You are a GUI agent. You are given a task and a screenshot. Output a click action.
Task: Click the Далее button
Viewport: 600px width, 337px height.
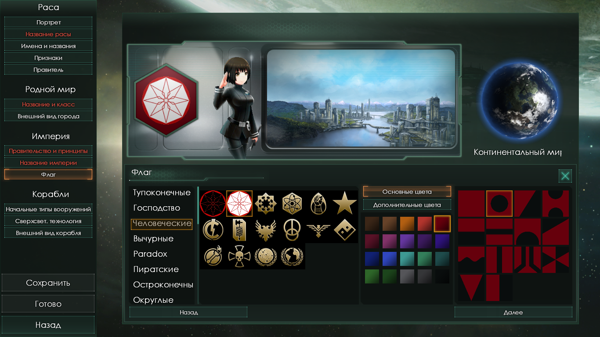coord(513,312)
